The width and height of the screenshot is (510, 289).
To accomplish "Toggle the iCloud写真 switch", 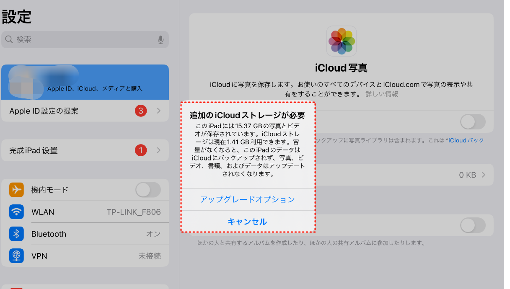I will pyautogui.click(x=473, y=122).
